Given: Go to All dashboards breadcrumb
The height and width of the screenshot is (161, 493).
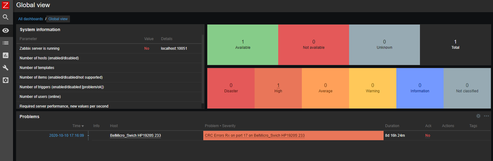Looking at the screenshot, I should tap(30, 19).
